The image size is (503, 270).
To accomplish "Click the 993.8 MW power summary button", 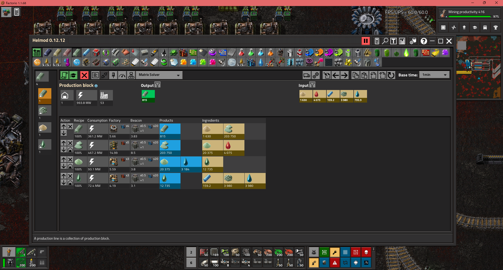I will point(86,98).
